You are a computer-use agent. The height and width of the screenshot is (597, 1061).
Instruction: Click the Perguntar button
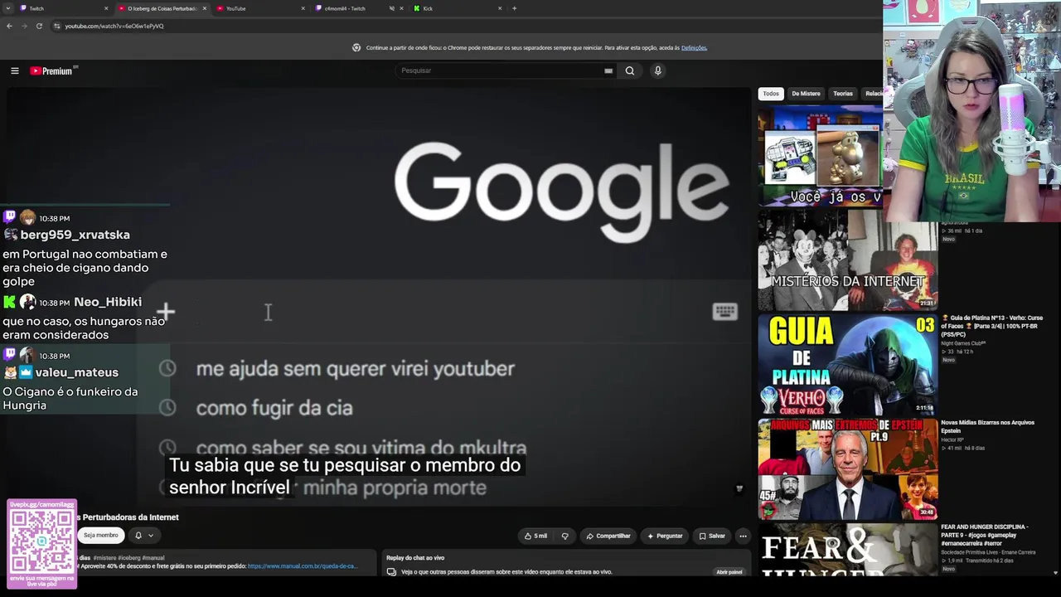coord(665,536)
